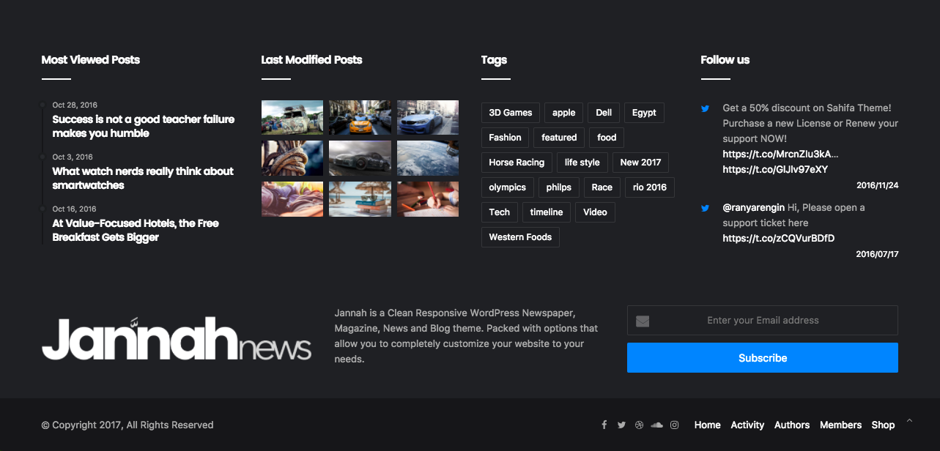Click the scroll-to-top arrow icon
940x451 pixels.
coord(910,420)
